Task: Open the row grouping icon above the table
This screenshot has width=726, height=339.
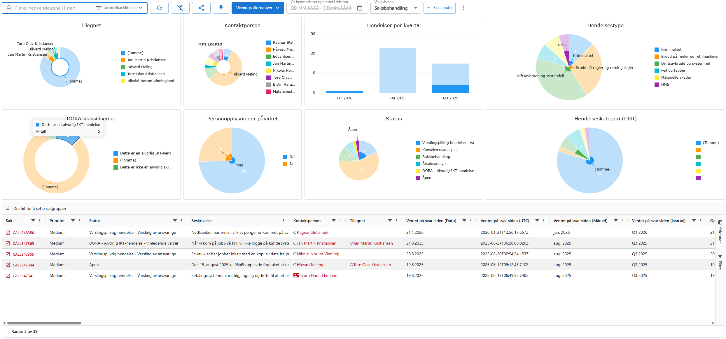Action: click(x=8, y=208)
